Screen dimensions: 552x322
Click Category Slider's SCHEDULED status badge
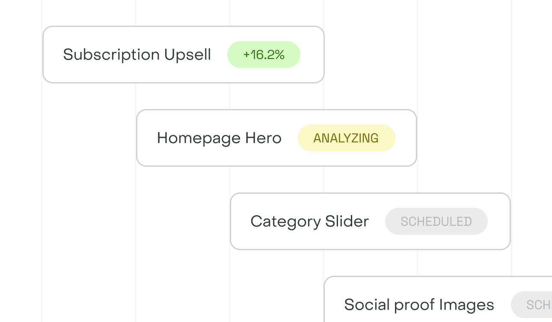coord(436,222)
